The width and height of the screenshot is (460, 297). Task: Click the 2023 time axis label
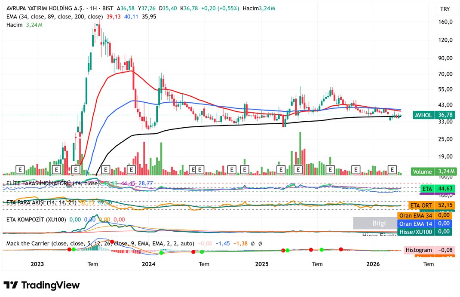(37, 264)
